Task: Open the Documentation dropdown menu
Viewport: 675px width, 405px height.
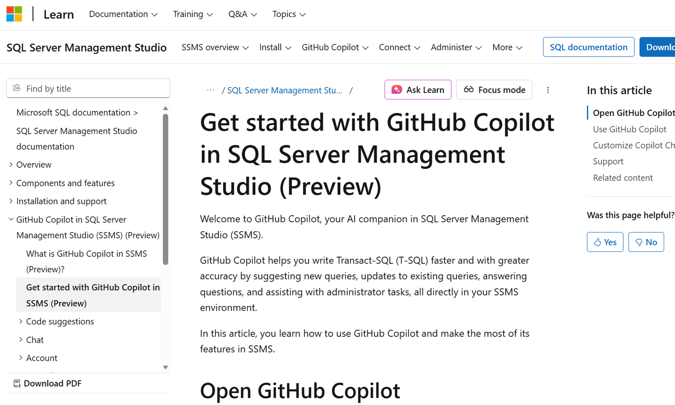Action: pyautogui.click(x=123, y=14)
